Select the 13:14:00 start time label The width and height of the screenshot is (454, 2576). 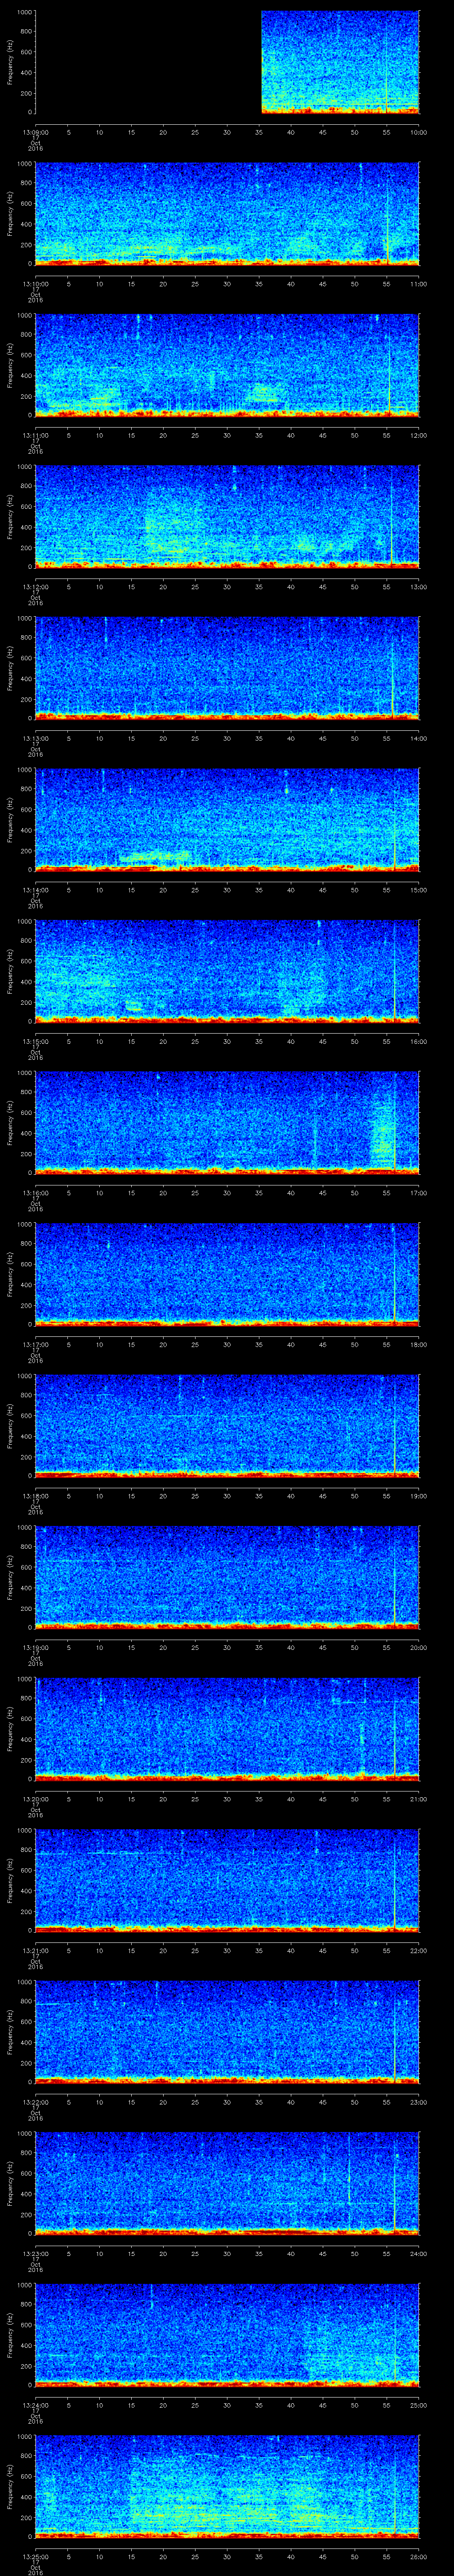point(35,890)
